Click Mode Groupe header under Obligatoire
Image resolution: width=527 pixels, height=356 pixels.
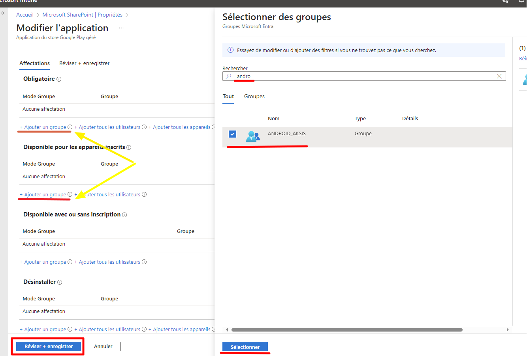(39, 97)
